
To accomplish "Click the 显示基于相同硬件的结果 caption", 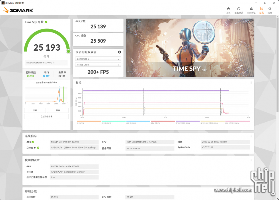I will [46, 83].
